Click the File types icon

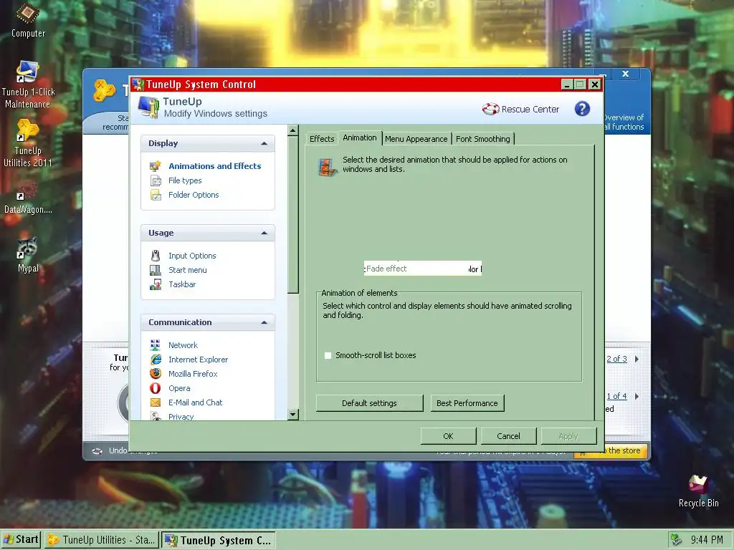click(156, 180)
